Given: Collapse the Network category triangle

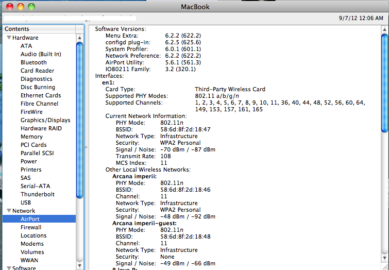Looking at the screenshot, I should [x=9, y=211].
